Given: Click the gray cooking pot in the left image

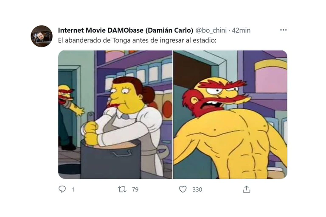Looking at the screenshot, I should pos(111,159).
